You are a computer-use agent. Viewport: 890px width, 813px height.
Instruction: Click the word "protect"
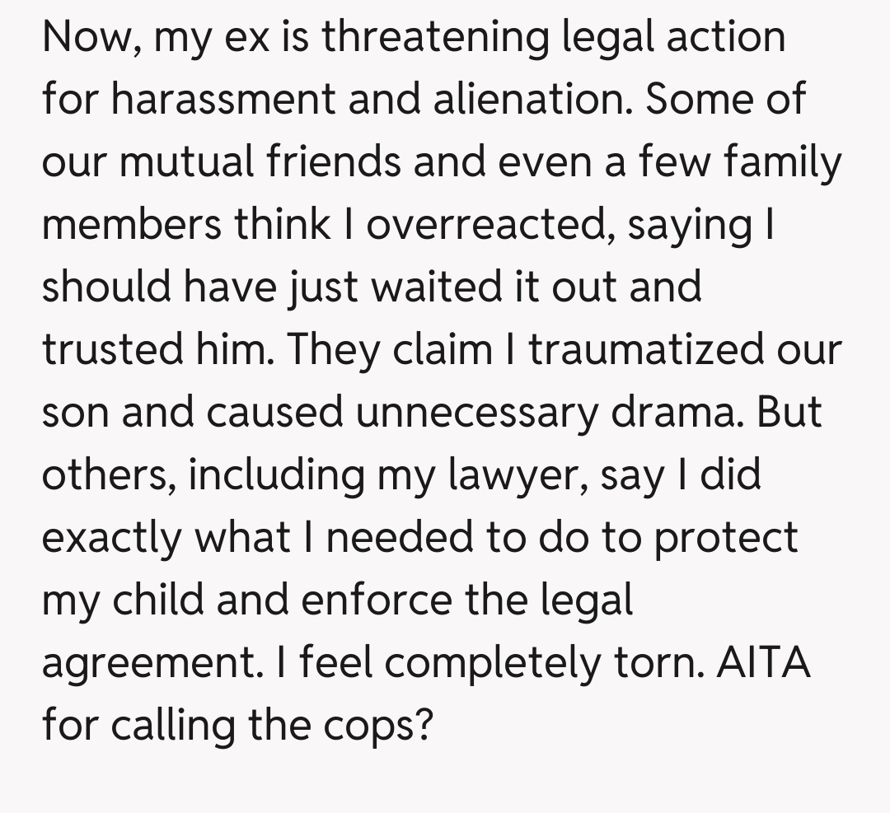pos(726,538)
